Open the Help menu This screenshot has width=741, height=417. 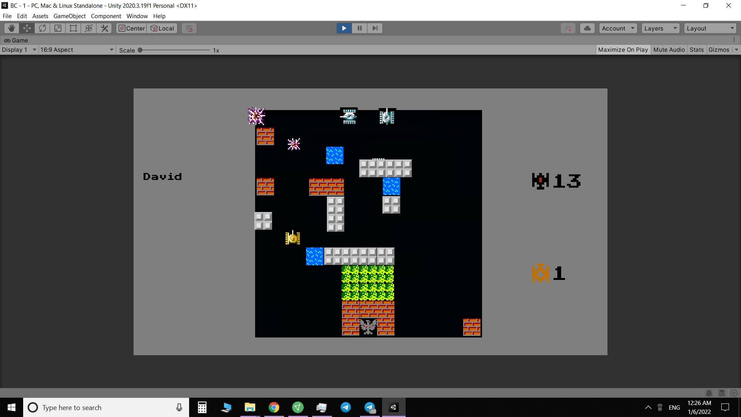[159, 16]
